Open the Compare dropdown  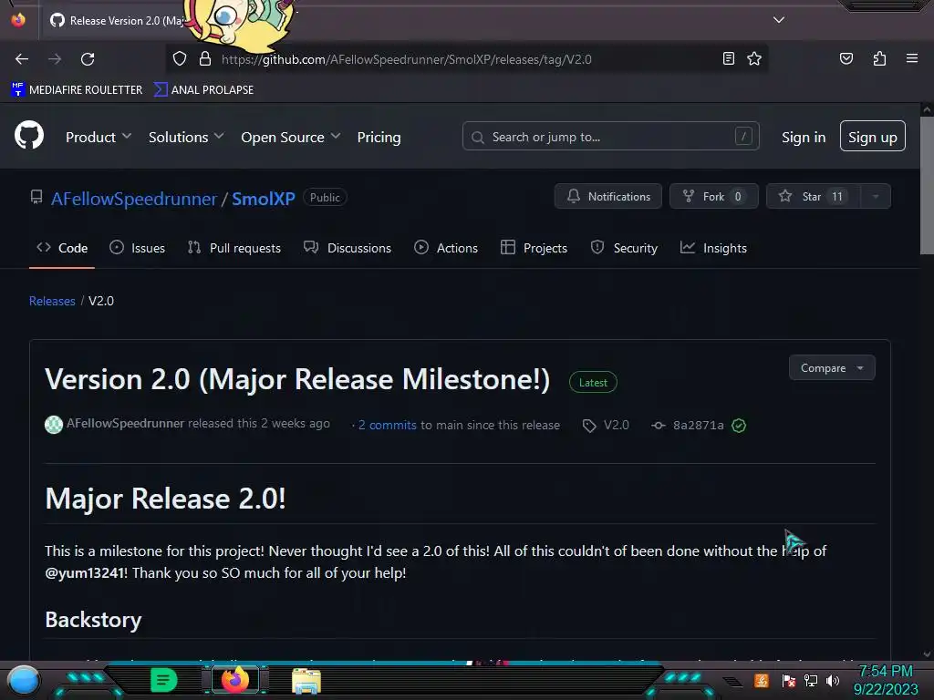(x=832, y=368)
